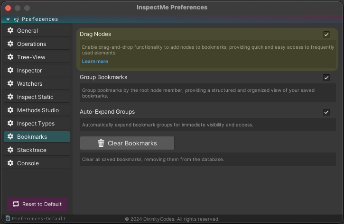The height and width of the screenshot is (224, 344).
Task: Open the Learn more link under Drag Nodes
Action: [95, 61]
